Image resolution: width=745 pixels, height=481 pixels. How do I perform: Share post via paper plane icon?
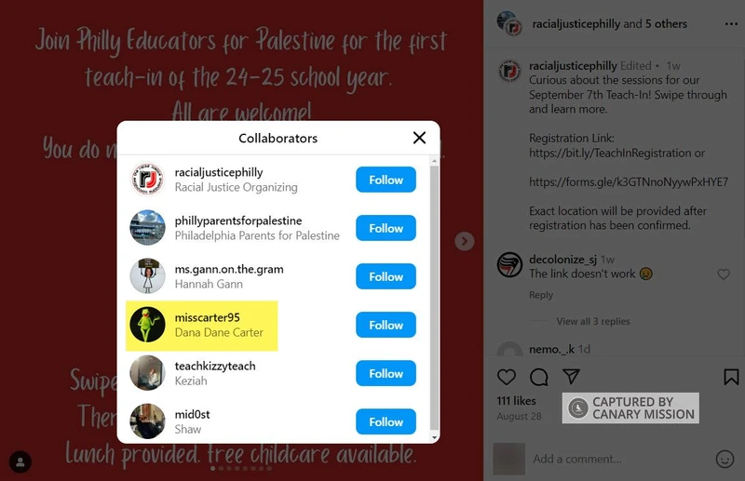(x=571, y=377)
